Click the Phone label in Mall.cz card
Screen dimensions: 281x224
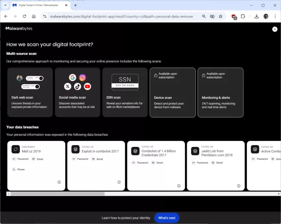tap(21, 169)
